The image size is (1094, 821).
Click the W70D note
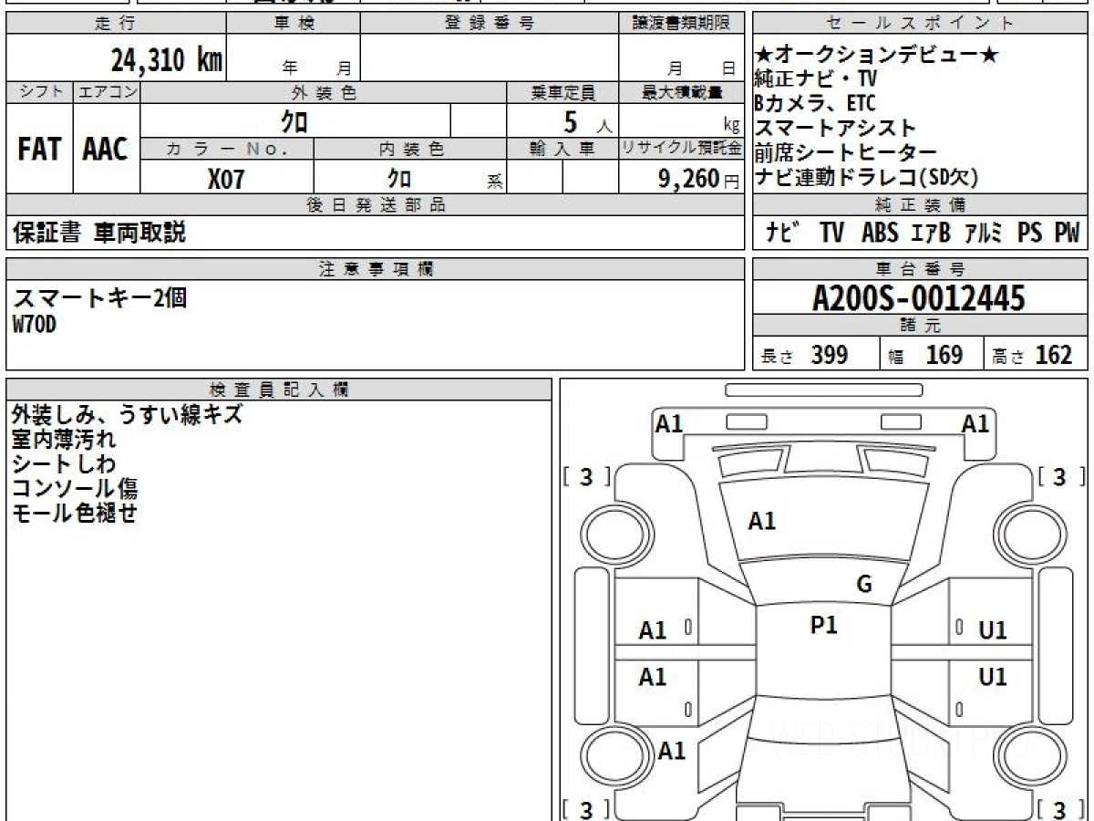tap(34, 324)
